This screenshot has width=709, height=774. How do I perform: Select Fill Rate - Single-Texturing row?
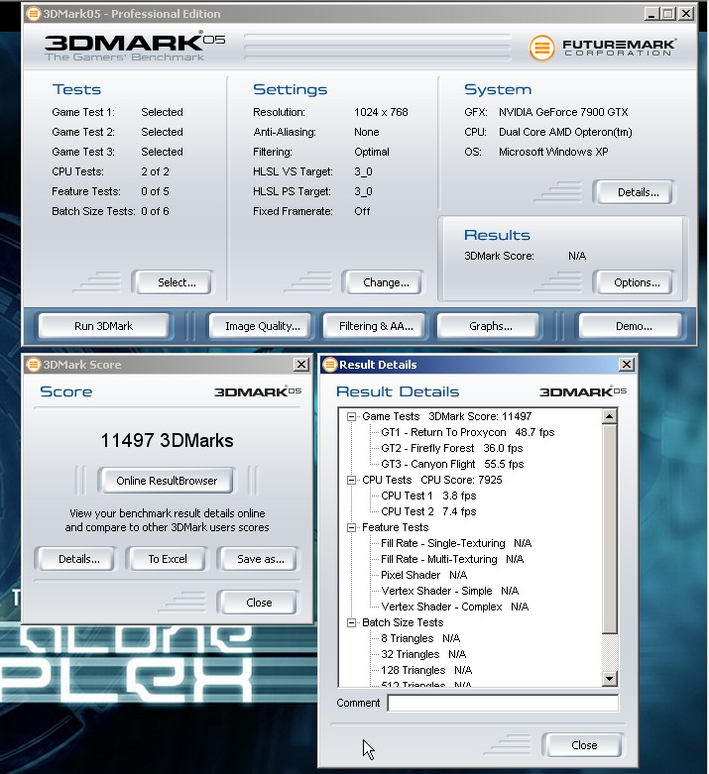[x=456, y=543]
